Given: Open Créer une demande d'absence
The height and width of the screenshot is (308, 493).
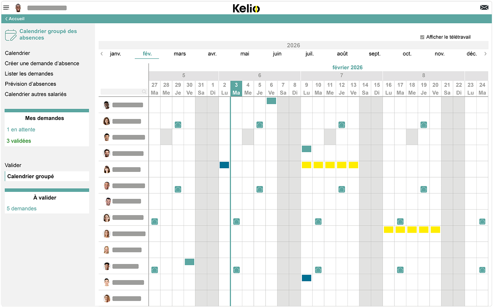Looking at the screenshot, I should point(42,63).
